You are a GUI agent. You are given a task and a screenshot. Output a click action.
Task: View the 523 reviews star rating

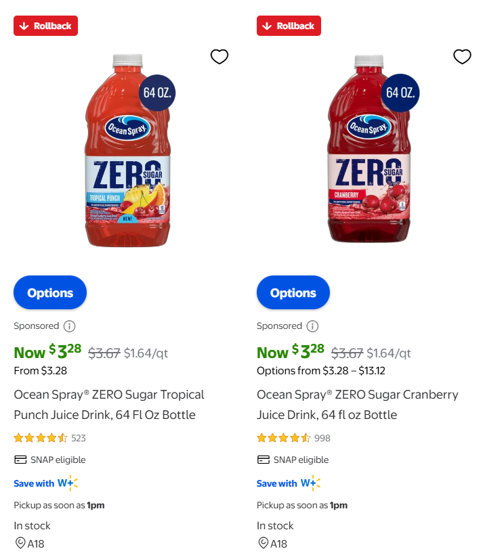pos(41,438)
